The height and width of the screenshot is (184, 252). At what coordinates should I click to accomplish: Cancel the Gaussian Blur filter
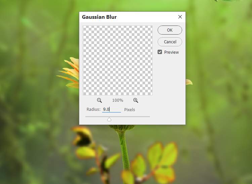(x=170, y=42)
